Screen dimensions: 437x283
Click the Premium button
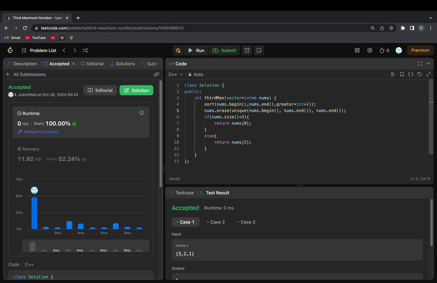[420, 50]
